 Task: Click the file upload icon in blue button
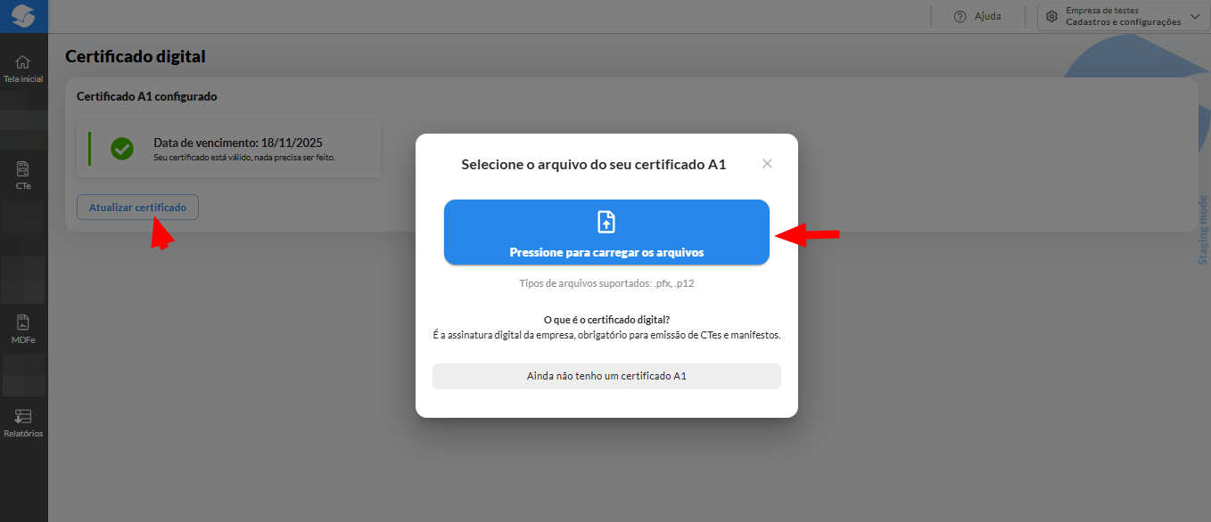[x=606, y=222]
